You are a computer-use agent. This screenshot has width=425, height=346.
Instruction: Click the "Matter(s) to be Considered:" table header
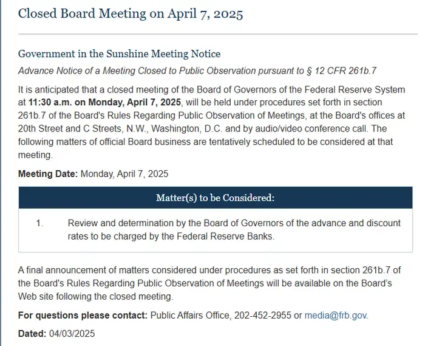(215, 198)
